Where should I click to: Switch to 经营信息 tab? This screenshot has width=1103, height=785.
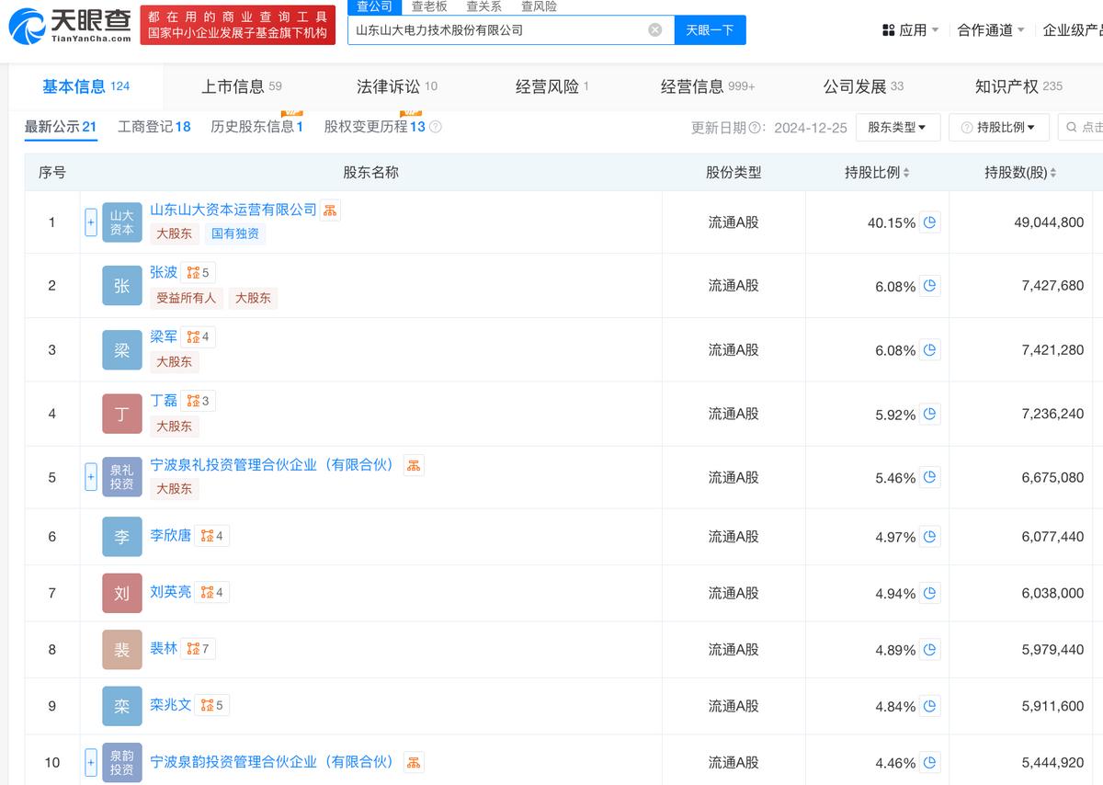[x=708, y=86]
